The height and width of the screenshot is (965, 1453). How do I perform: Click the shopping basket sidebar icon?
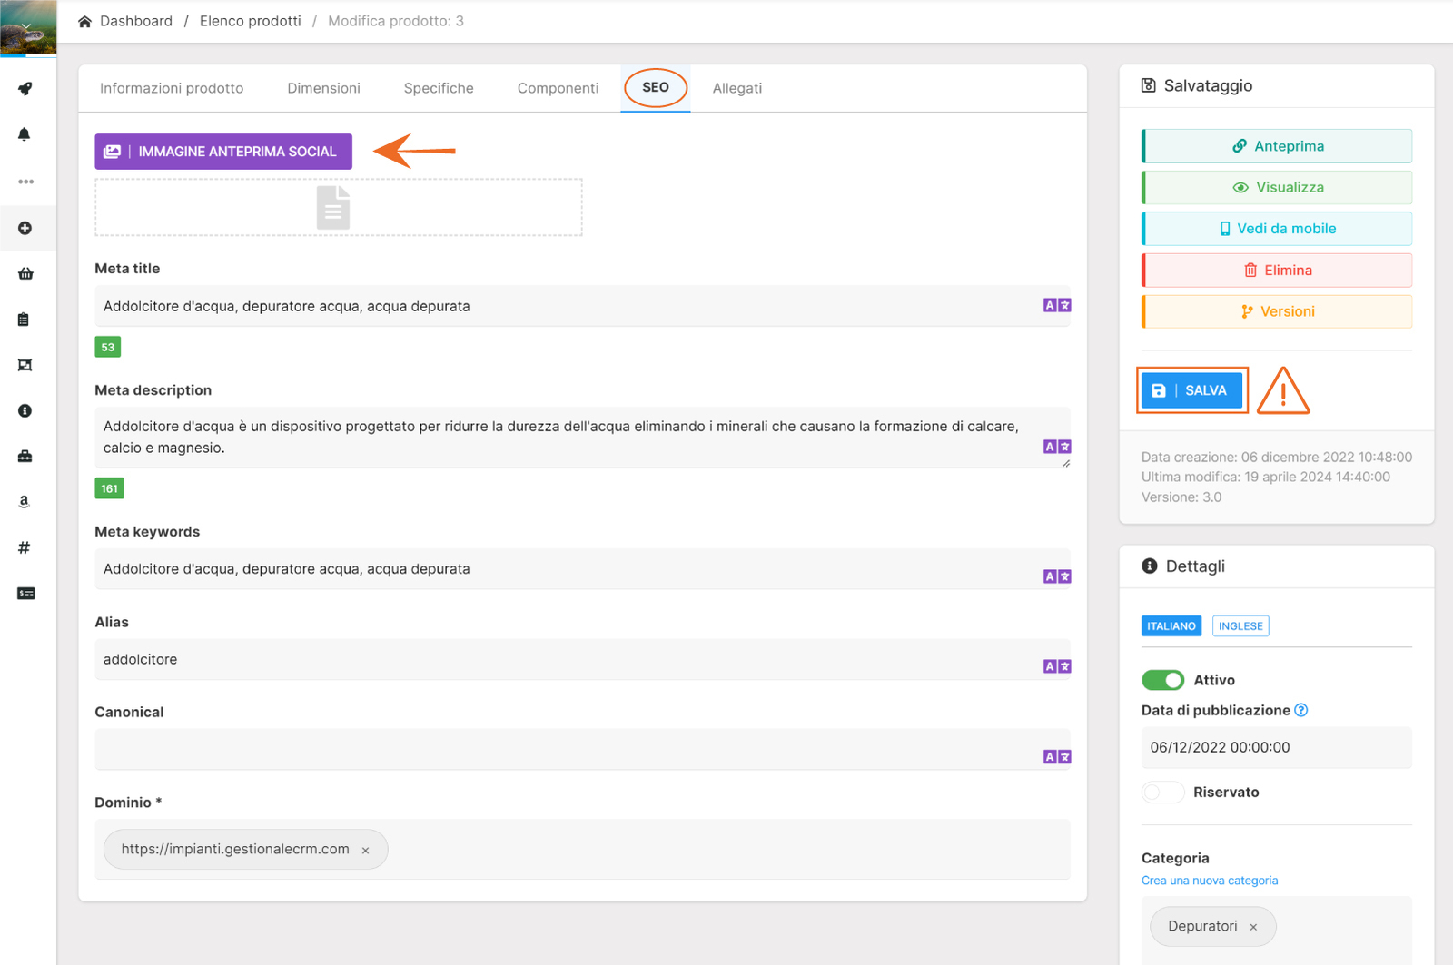[25, 273]
